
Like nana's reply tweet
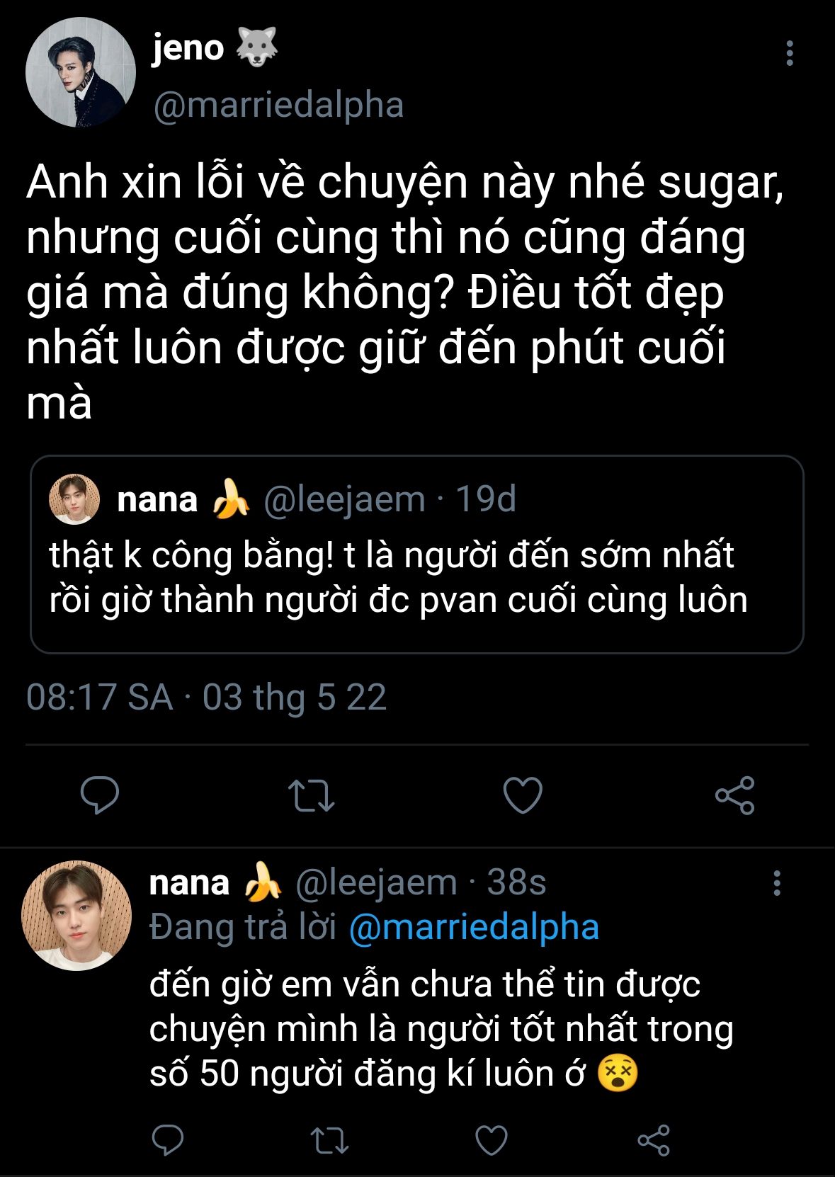click(x=491, y=1139)
